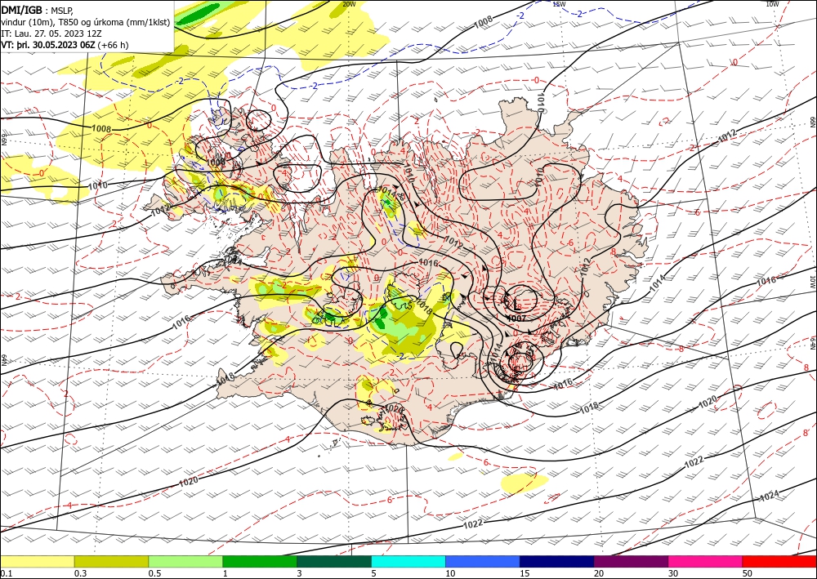Click the "10" legend value
Viewport: 817px width, 579px height.
(x=451, y=573)
